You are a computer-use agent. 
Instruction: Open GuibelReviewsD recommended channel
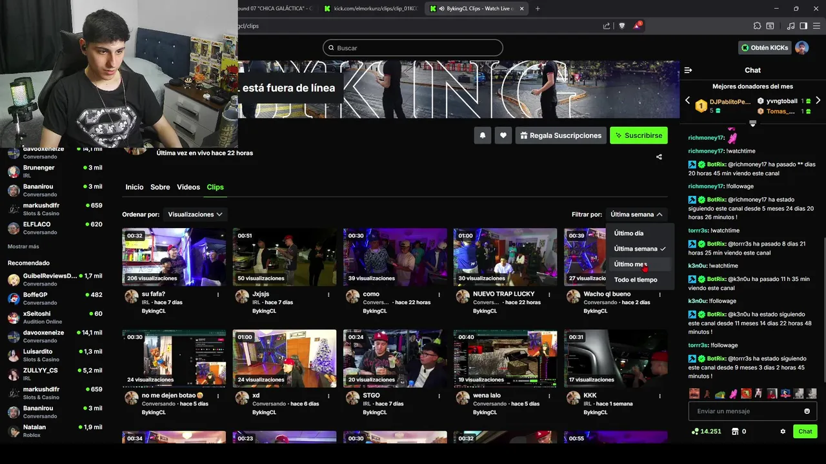(x=55, y=280)
